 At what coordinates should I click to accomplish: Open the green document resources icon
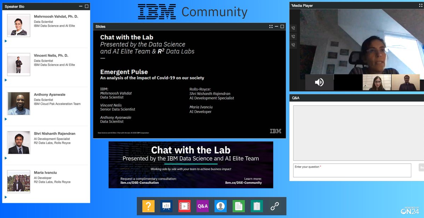(x=239, y=206)
